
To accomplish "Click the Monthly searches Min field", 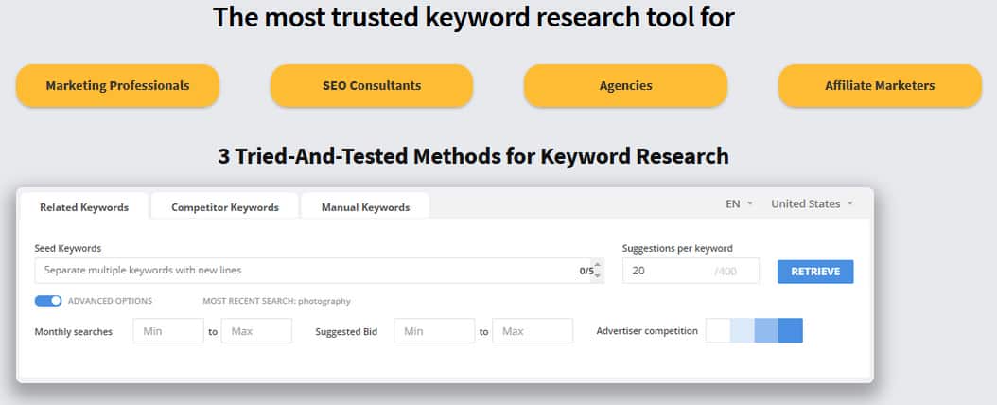I will tap(168, 331).
